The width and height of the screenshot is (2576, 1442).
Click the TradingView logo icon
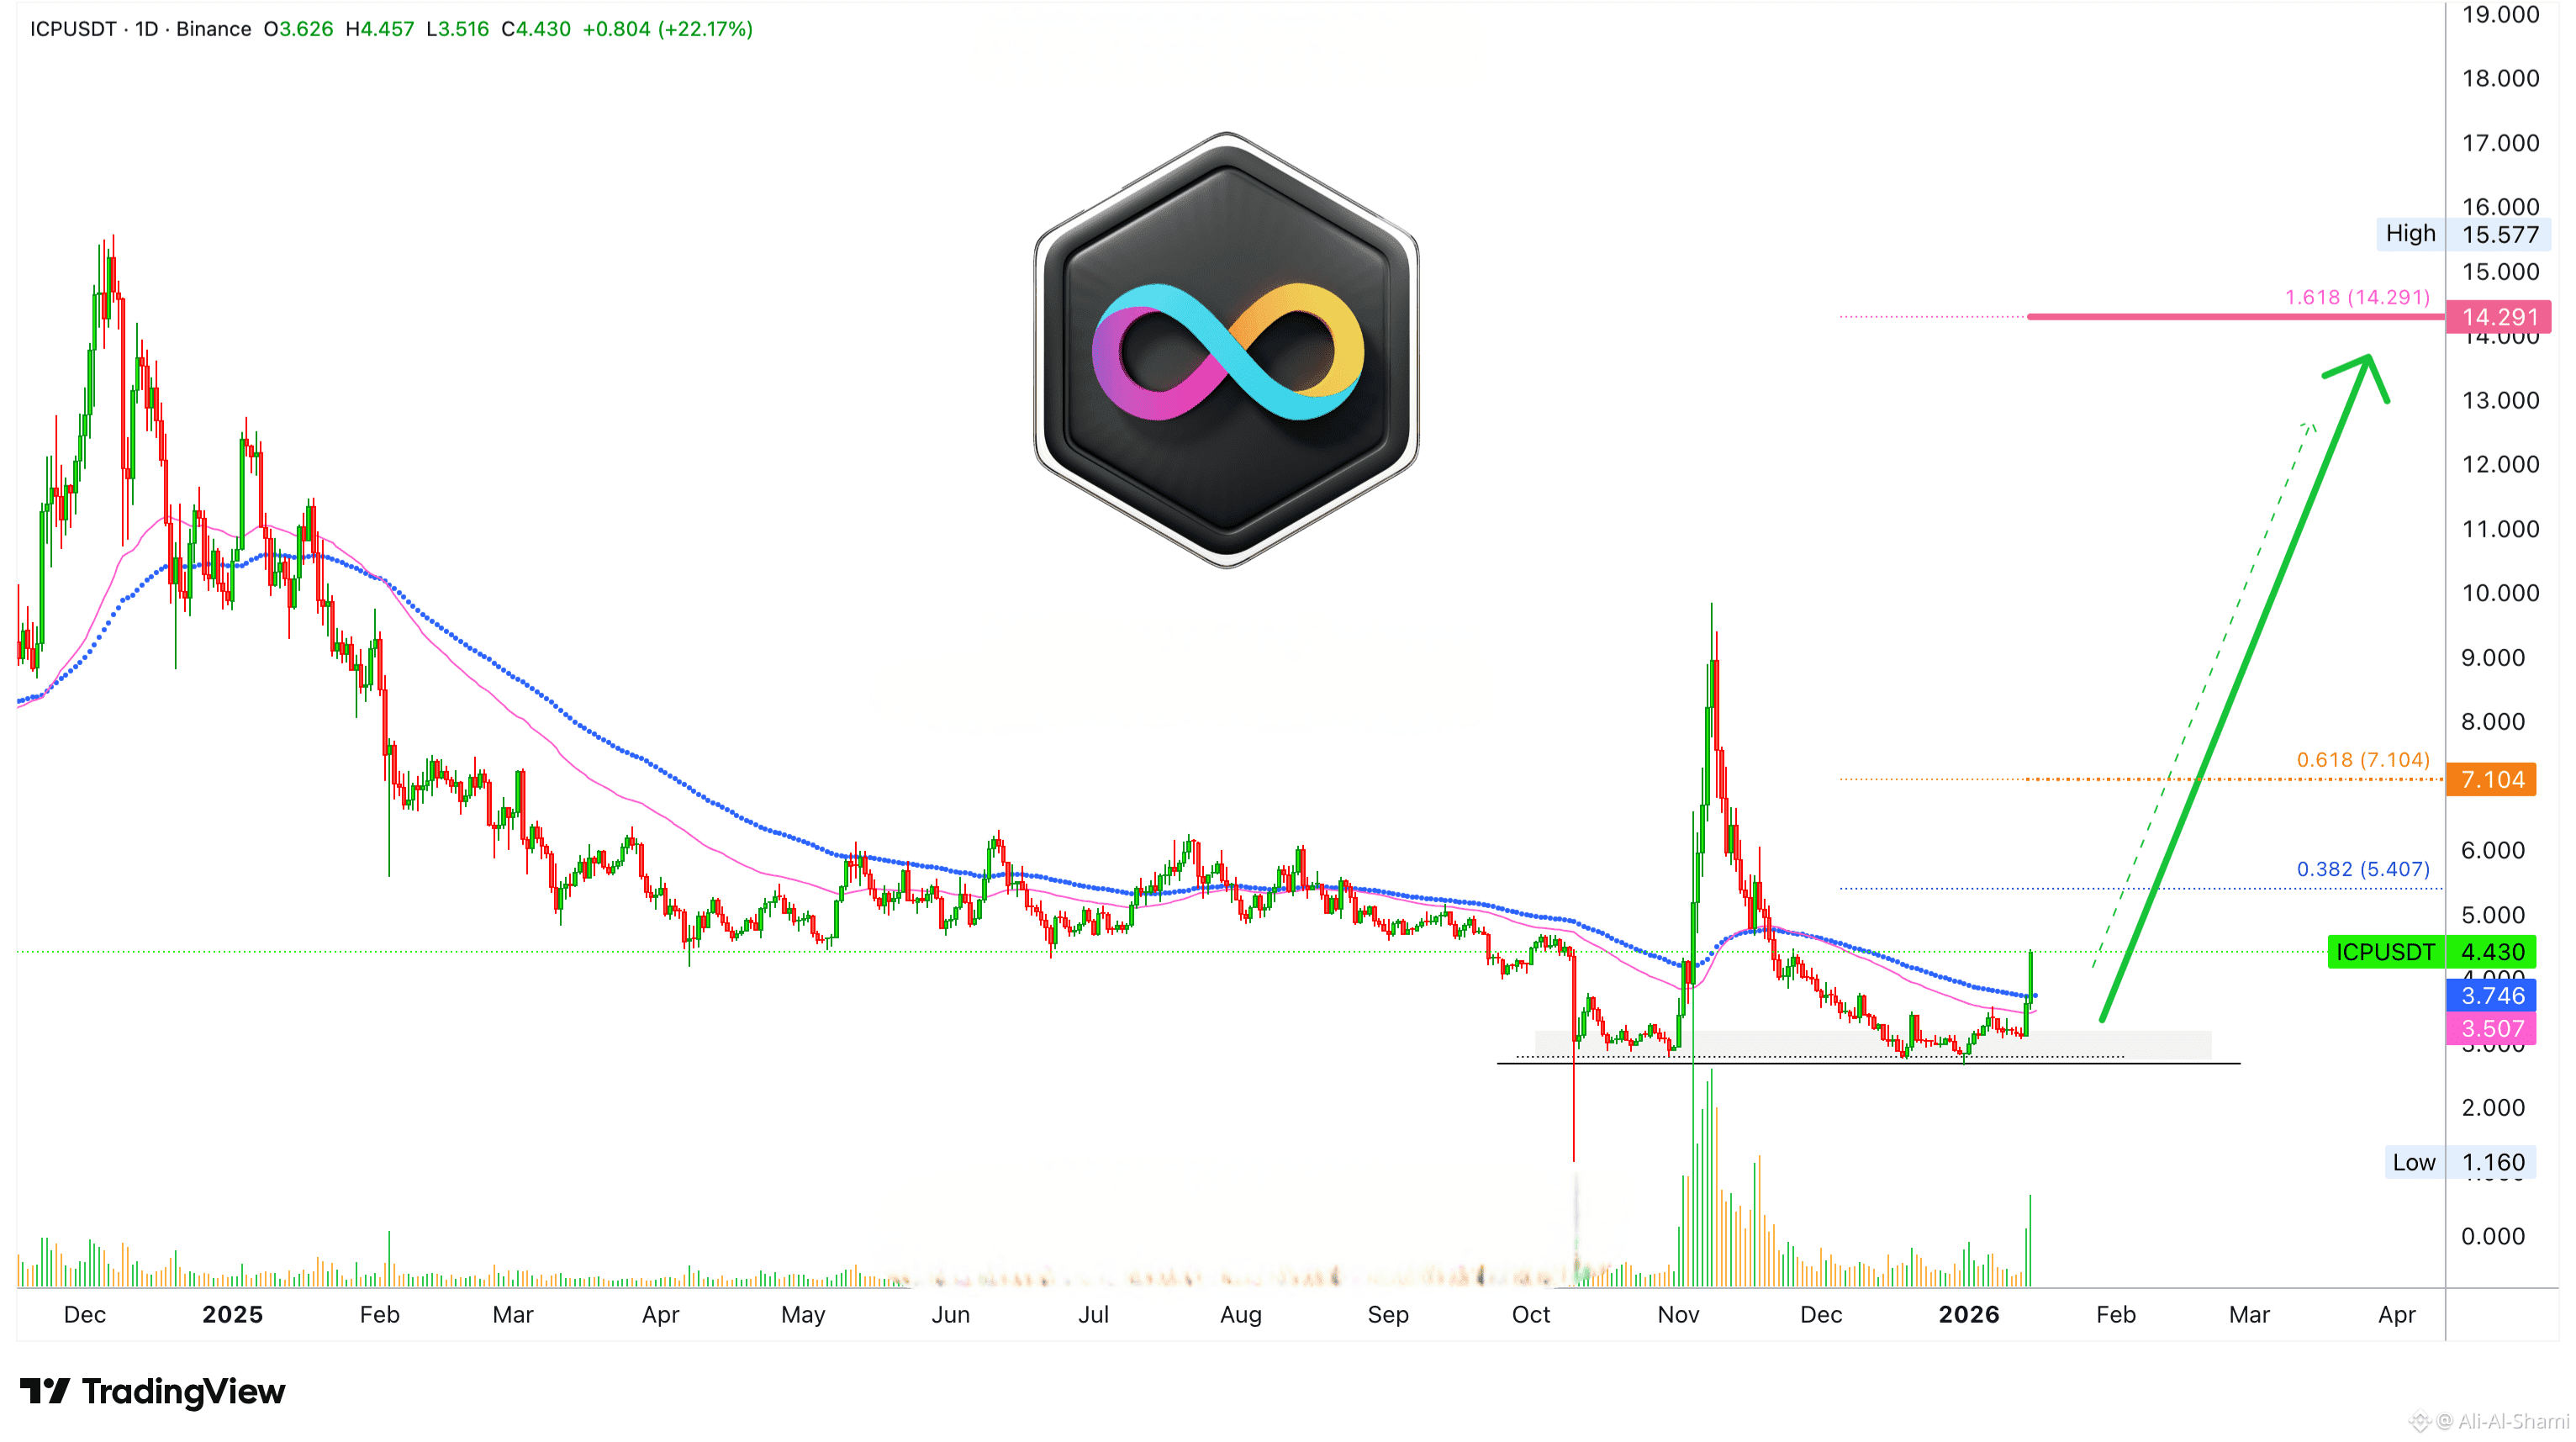44,1391
